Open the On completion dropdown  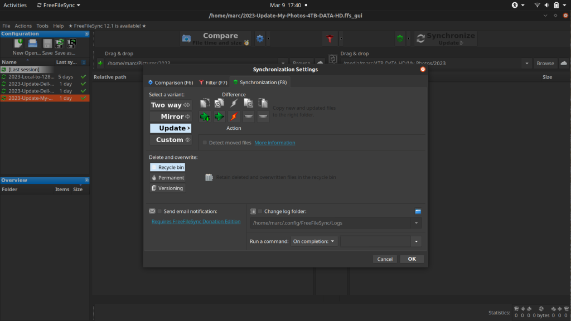(x=314, y=241)
